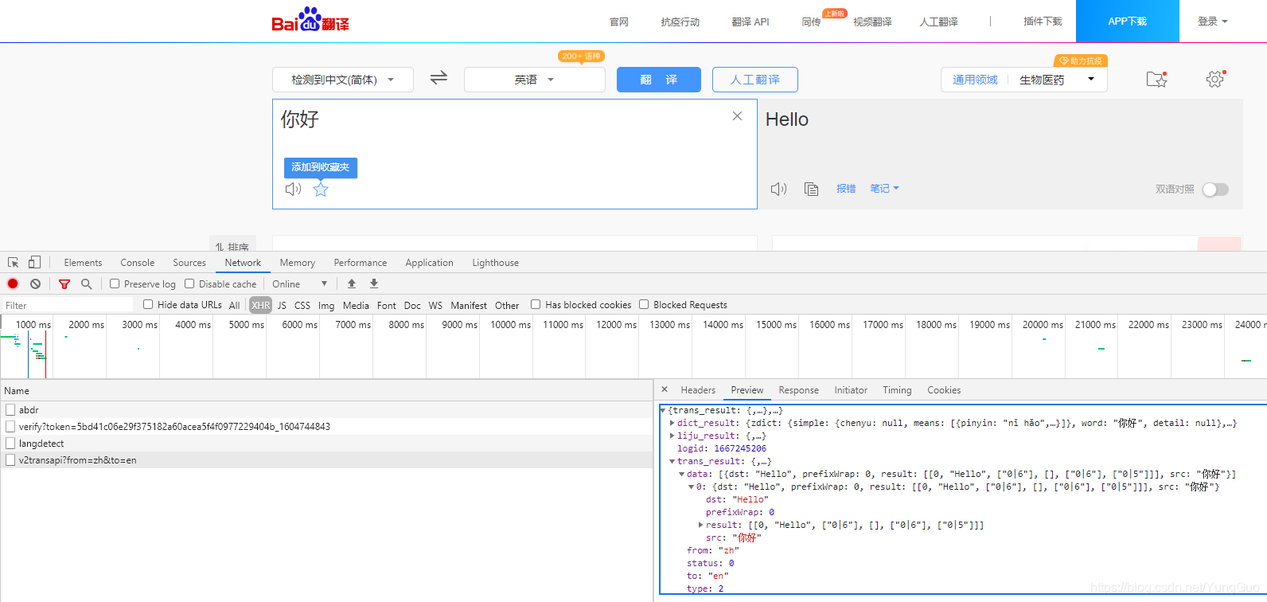Toggle the bilingual comparison switch
The width and height of the screenshot is (1267, 602).
click(1215, 190)
